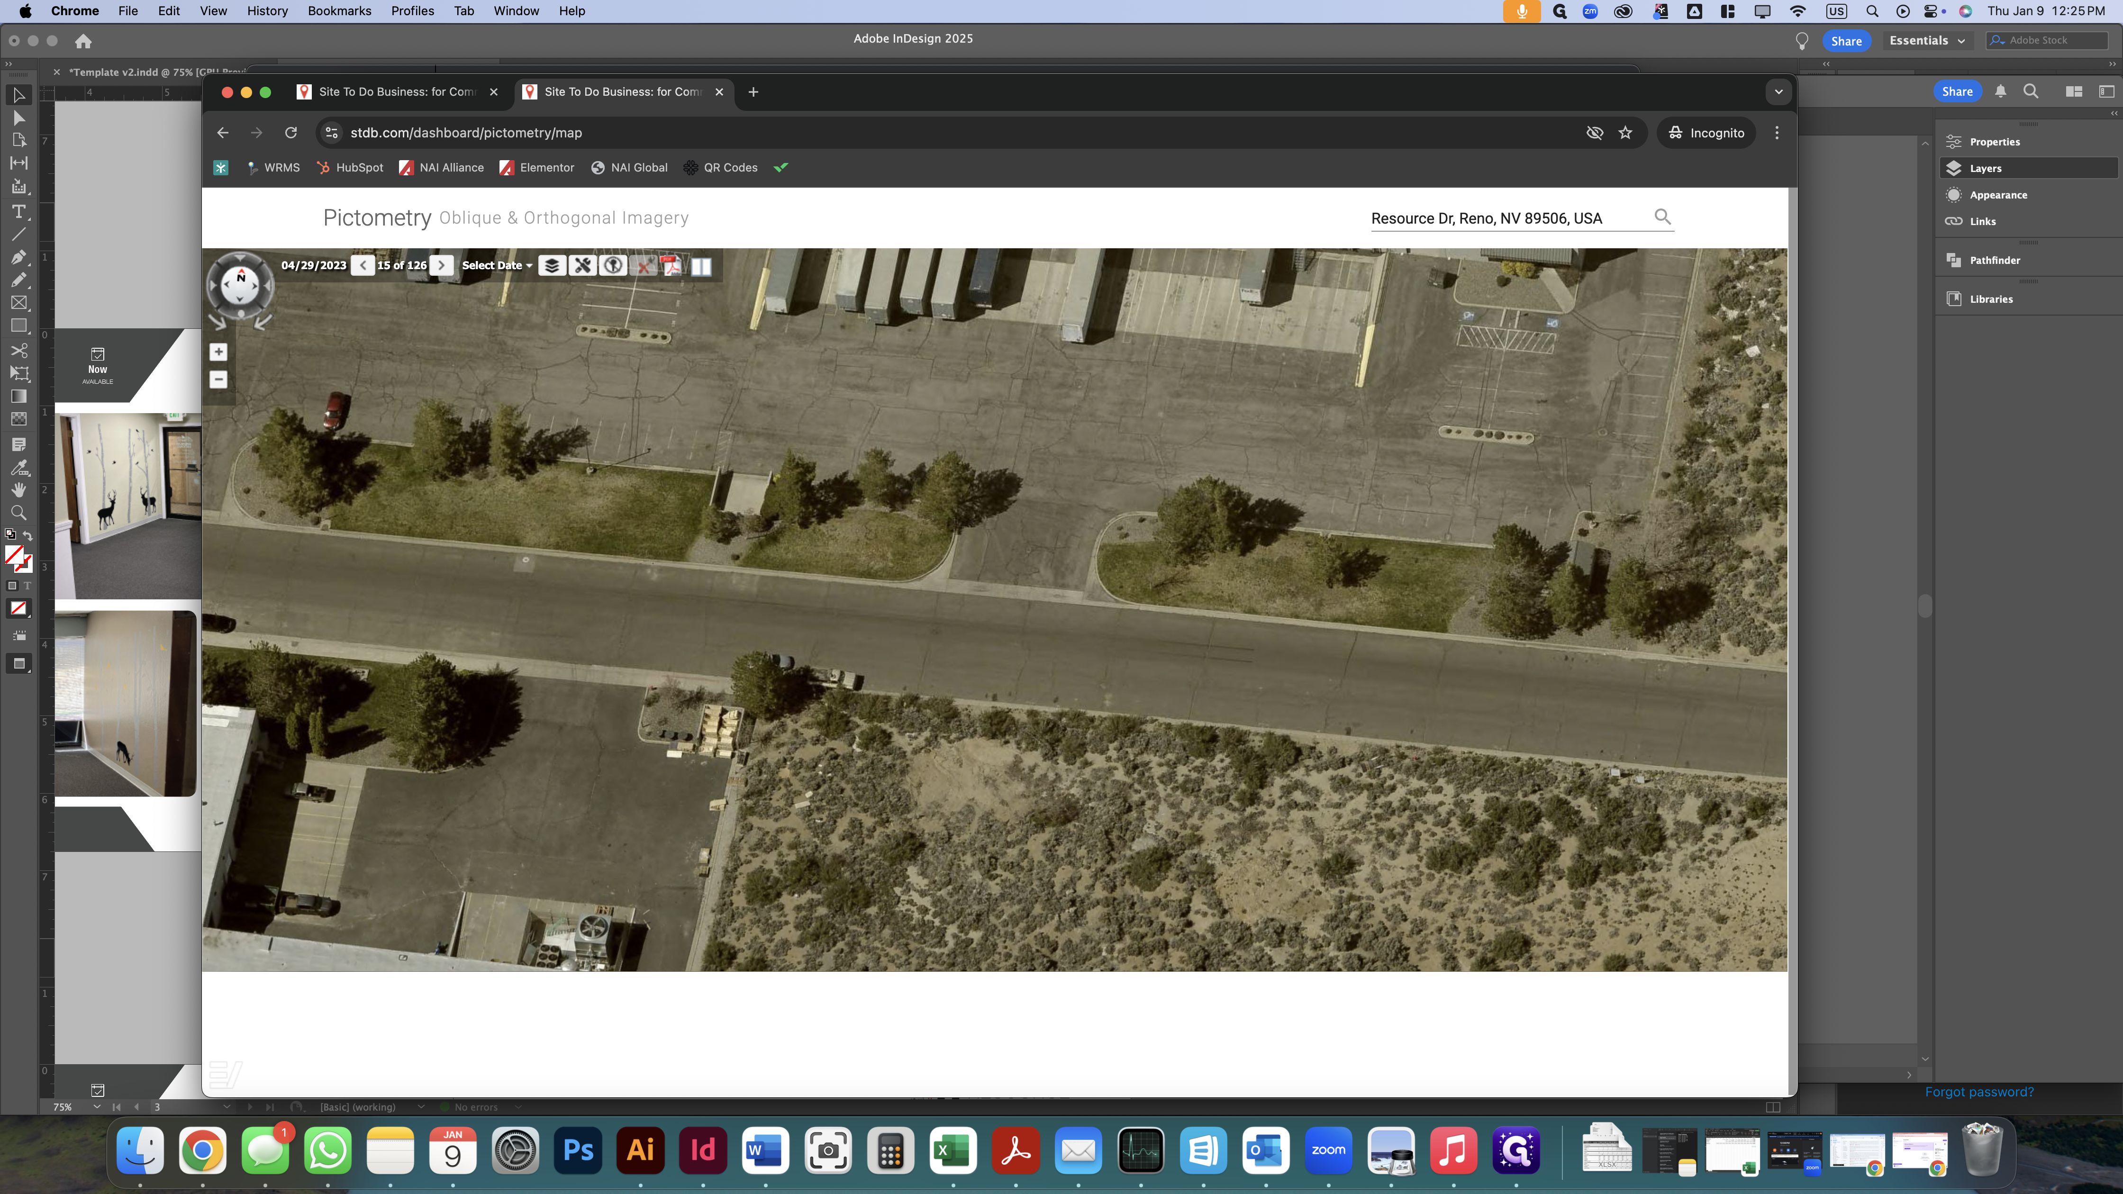Expand the Chrome tab search chevron

pyautogui.click(x=1778, y=92)
